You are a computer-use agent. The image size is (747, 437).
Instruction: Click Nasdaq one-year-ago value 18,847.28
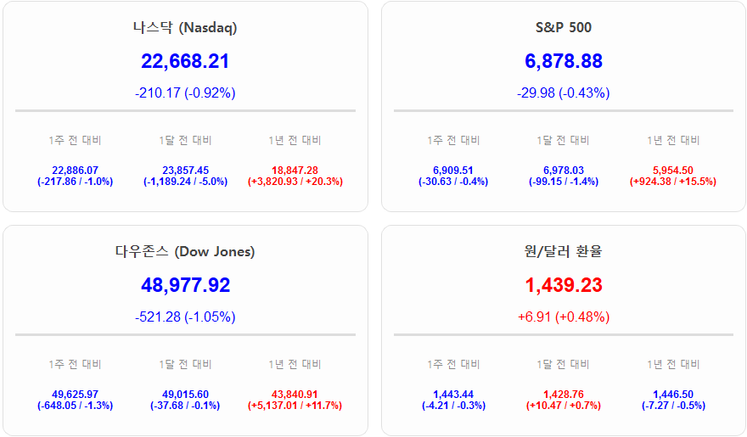click(295, 171)
